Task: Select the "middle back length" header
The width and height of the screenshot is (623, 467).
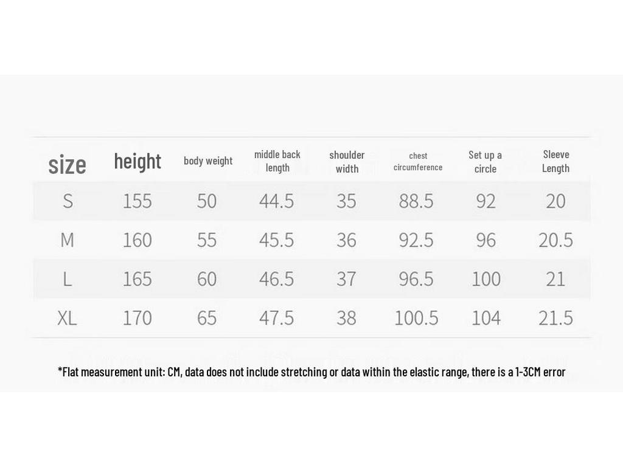Action: (277, 161)
